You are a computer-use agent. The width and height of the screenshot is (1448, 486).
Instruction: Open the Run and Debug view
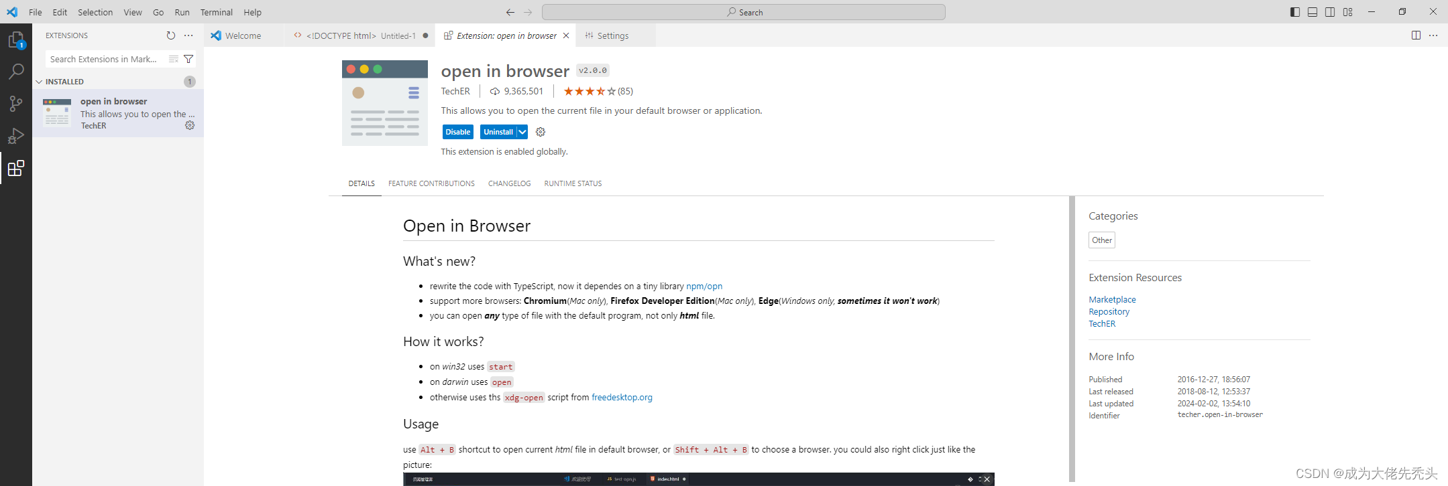[16, 136]
